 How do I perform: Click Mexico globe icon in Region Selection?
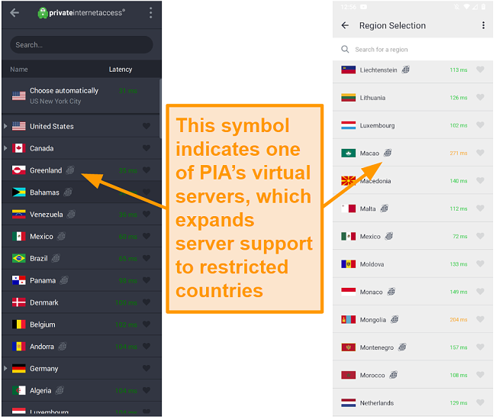click(388, 236)
